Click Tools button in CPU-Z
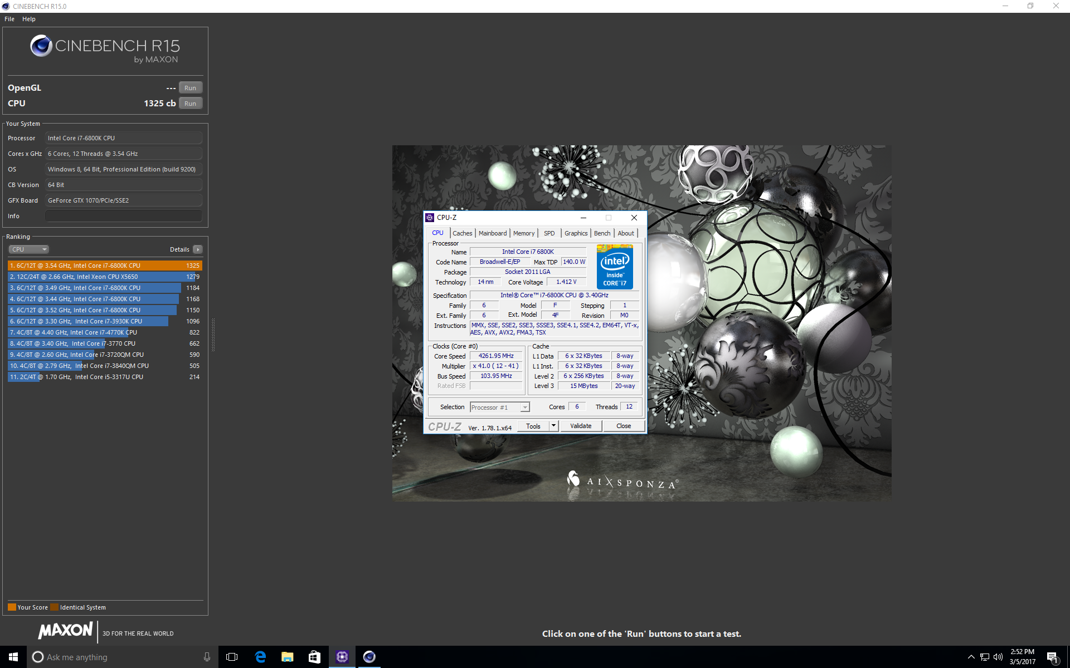1070x668 pixels. pos(533,426)
